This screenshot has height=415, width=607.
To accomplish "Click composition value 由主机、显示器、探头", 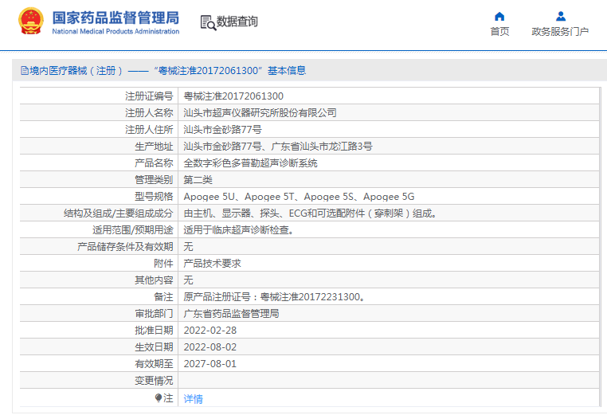I will point(311,213).
